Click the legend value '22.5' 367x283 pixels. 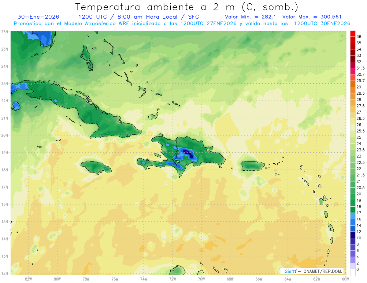[361, 162]
